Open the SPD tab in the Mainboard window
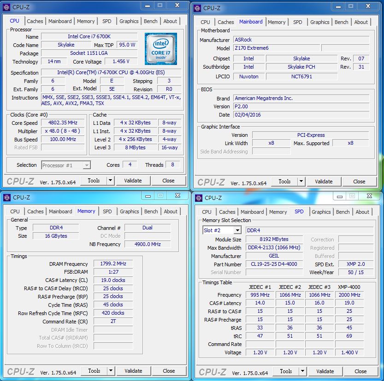 pos(298,22)
